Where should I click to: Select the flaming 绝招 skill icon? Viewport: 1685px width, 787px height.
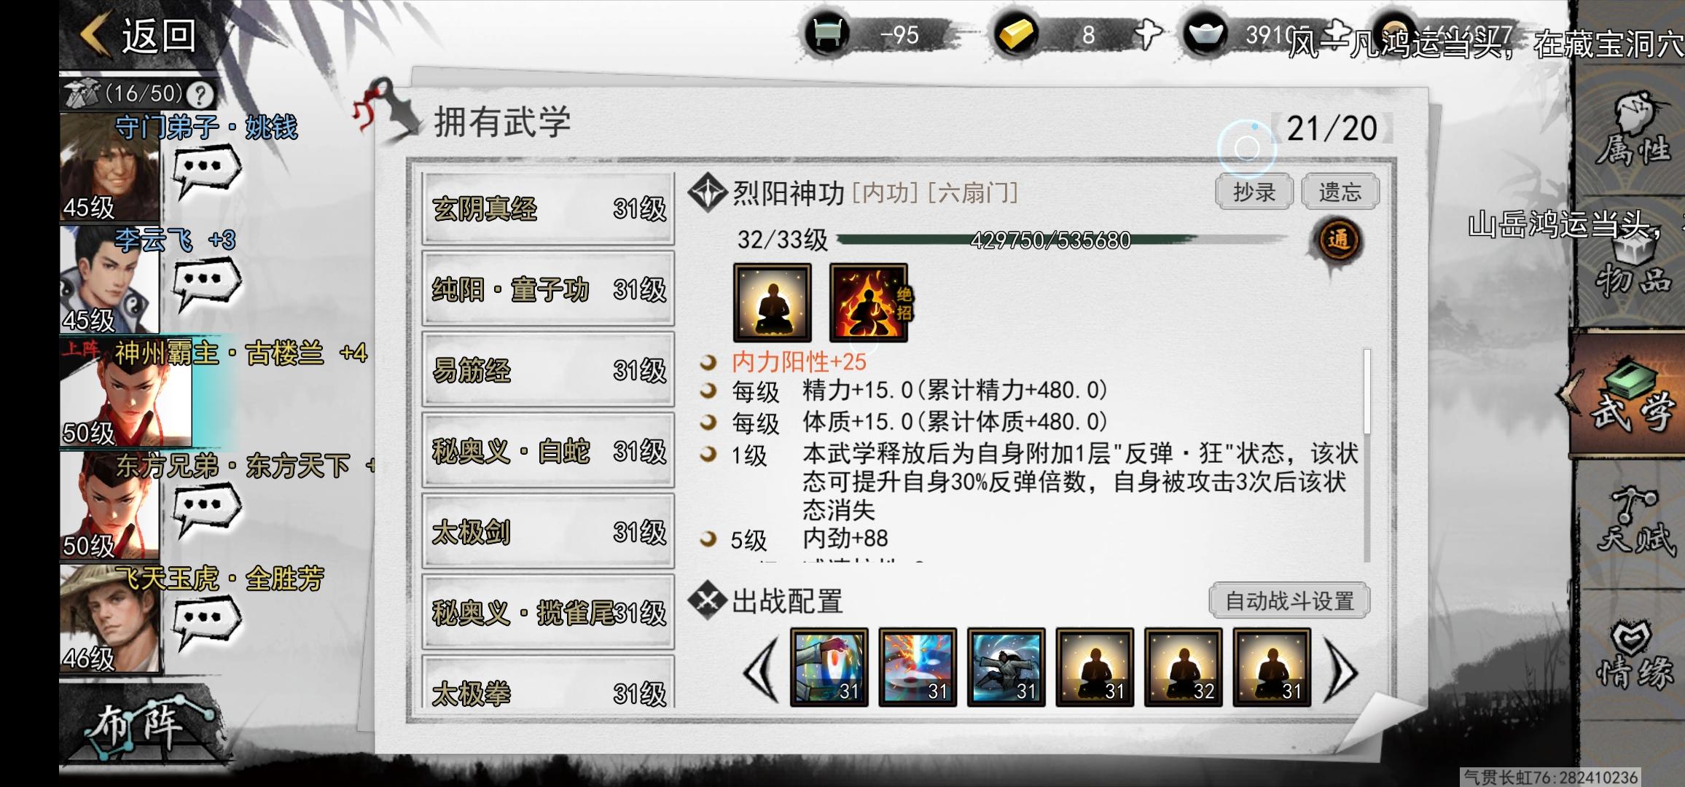[869, 303]
